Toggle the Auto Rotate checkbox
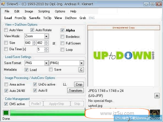Viewport: 163px width, 122px height. tap(32, 30)
